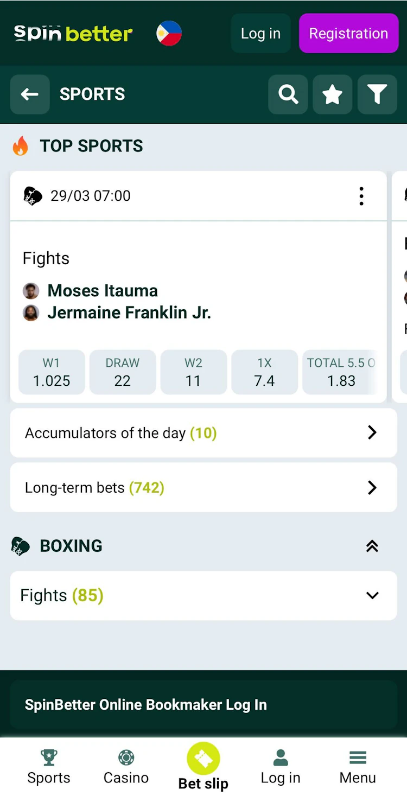Click the Philippines flag language selector
This screenshot has width=407, height=796.
[x=169, y=34]
